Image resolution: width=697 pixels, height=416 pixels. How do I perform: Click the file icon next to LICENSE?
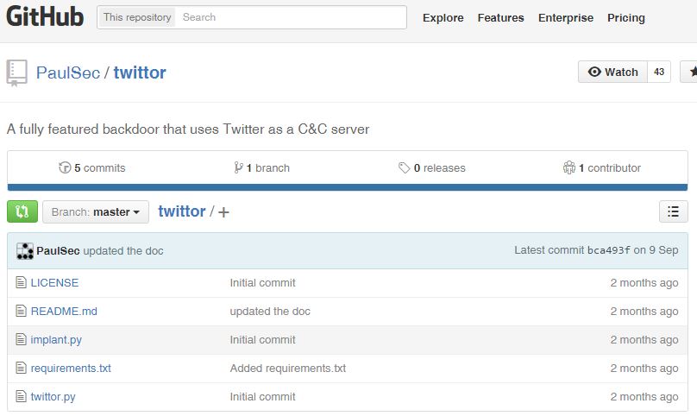click(22, 283)
